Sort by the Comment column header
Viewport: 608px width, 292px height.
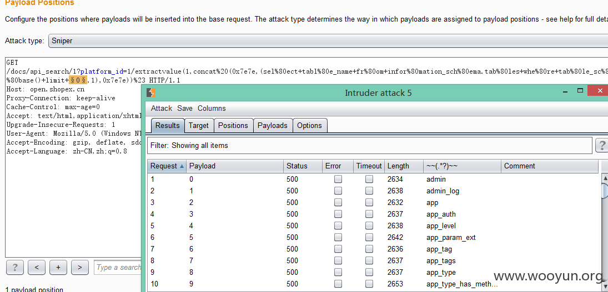[x=550, y=166]
